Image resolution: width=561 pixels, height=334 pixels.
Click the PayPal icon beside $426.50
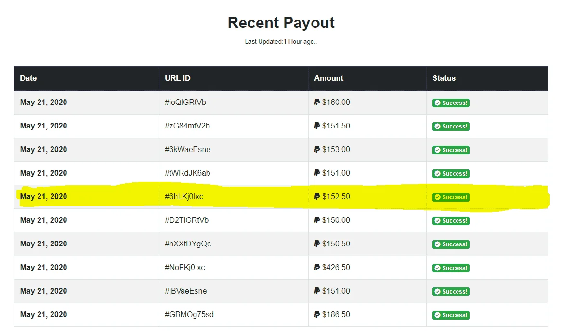point(317,268)
